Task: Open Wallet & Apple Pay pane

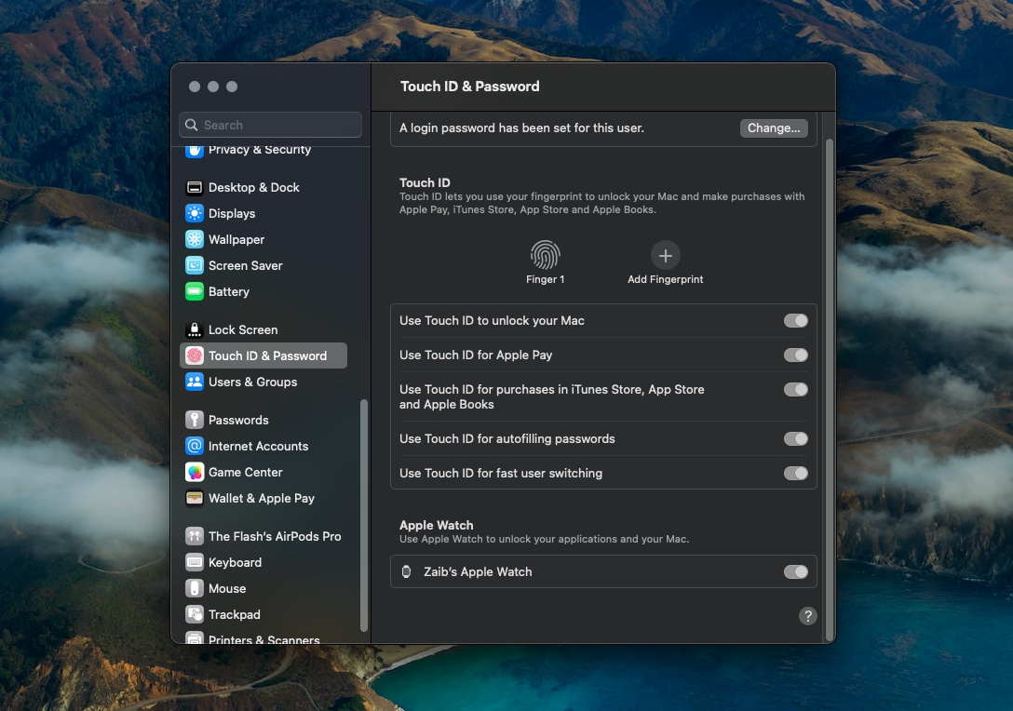Action: click(263, 498)
